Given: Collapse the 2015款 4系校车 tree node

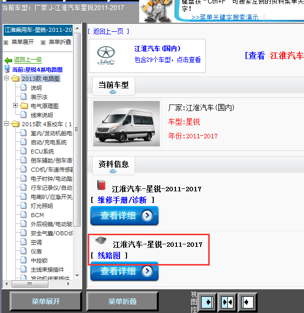Looking at the screenshot, I should [7, 124].
